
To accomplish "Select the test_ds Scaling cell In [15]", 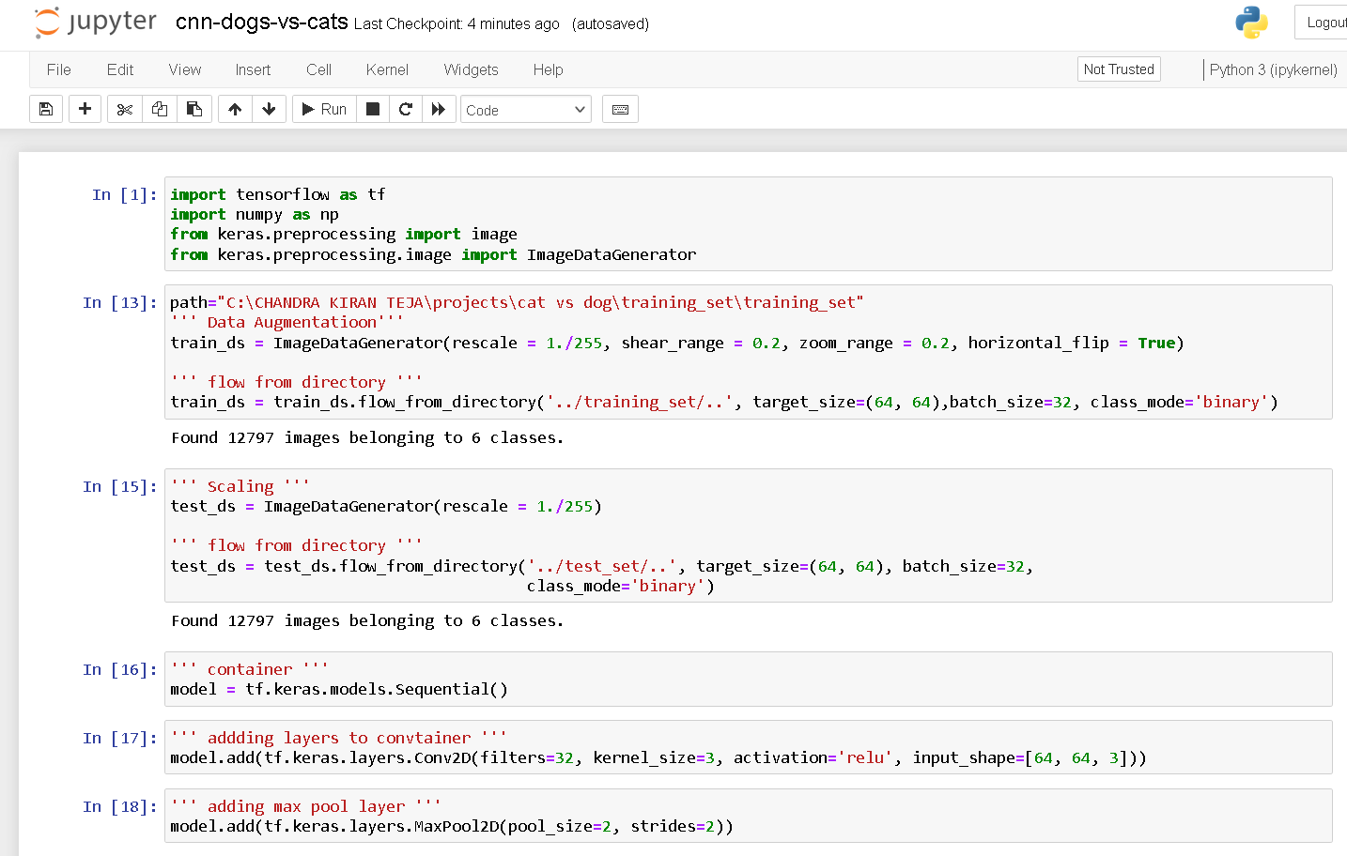I will coord(749,535).
